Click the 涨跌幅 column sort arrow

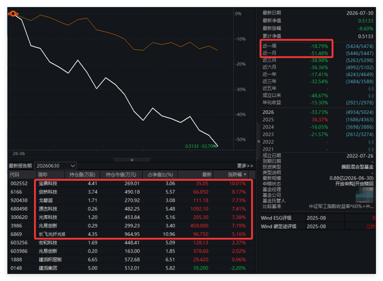pos(245,175)
